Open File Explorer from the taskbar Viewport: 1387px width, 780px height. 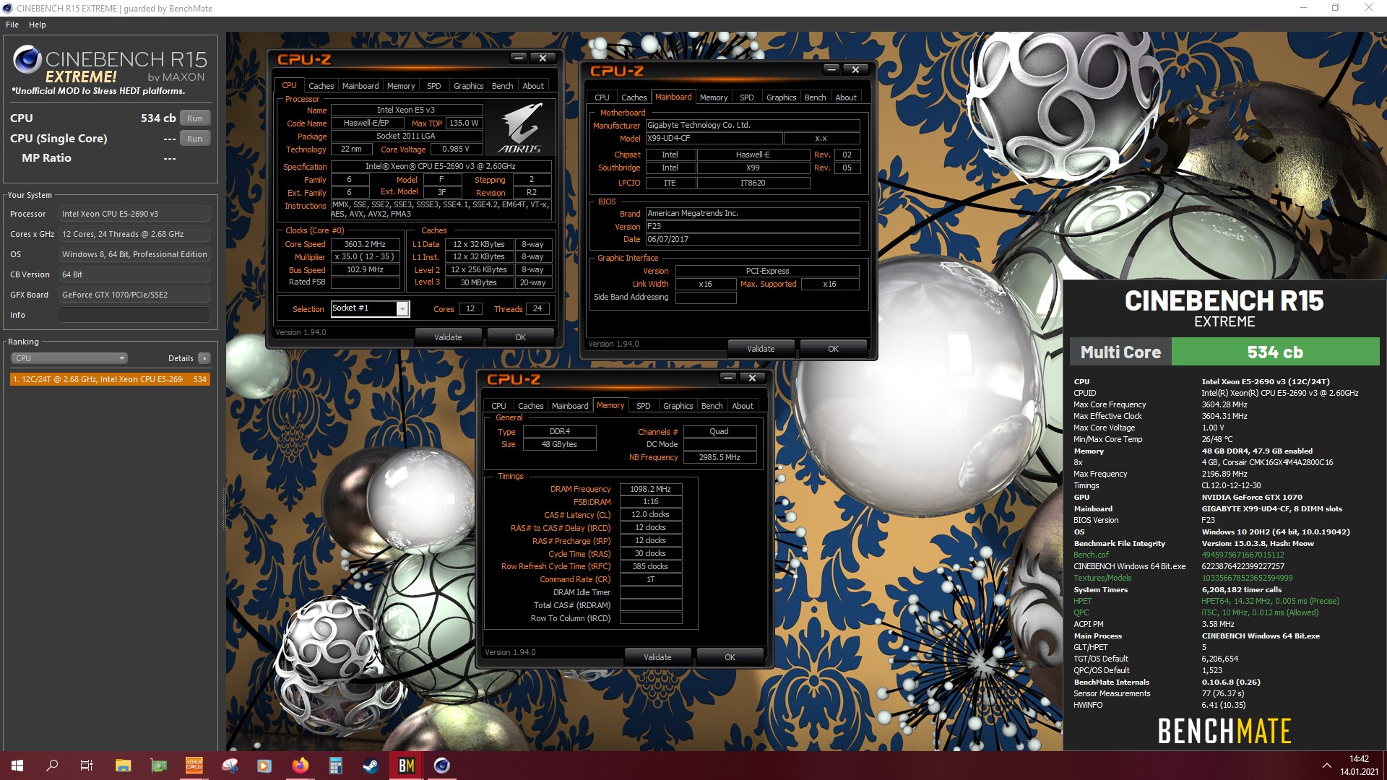coord(123,766)
